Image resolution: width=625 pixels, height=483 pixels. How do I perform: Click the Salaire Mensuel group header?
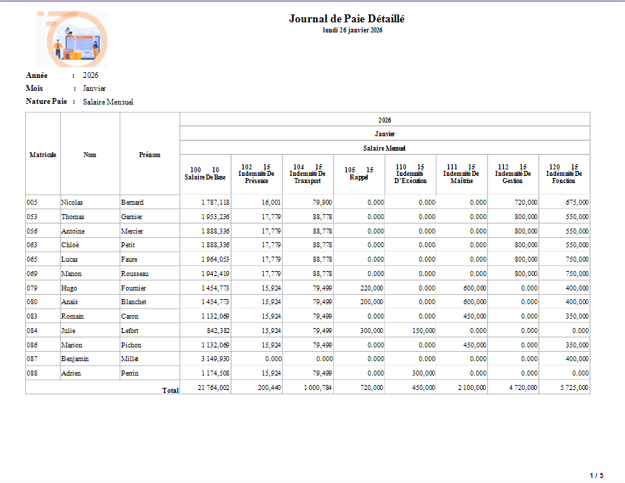click(384, 149)
